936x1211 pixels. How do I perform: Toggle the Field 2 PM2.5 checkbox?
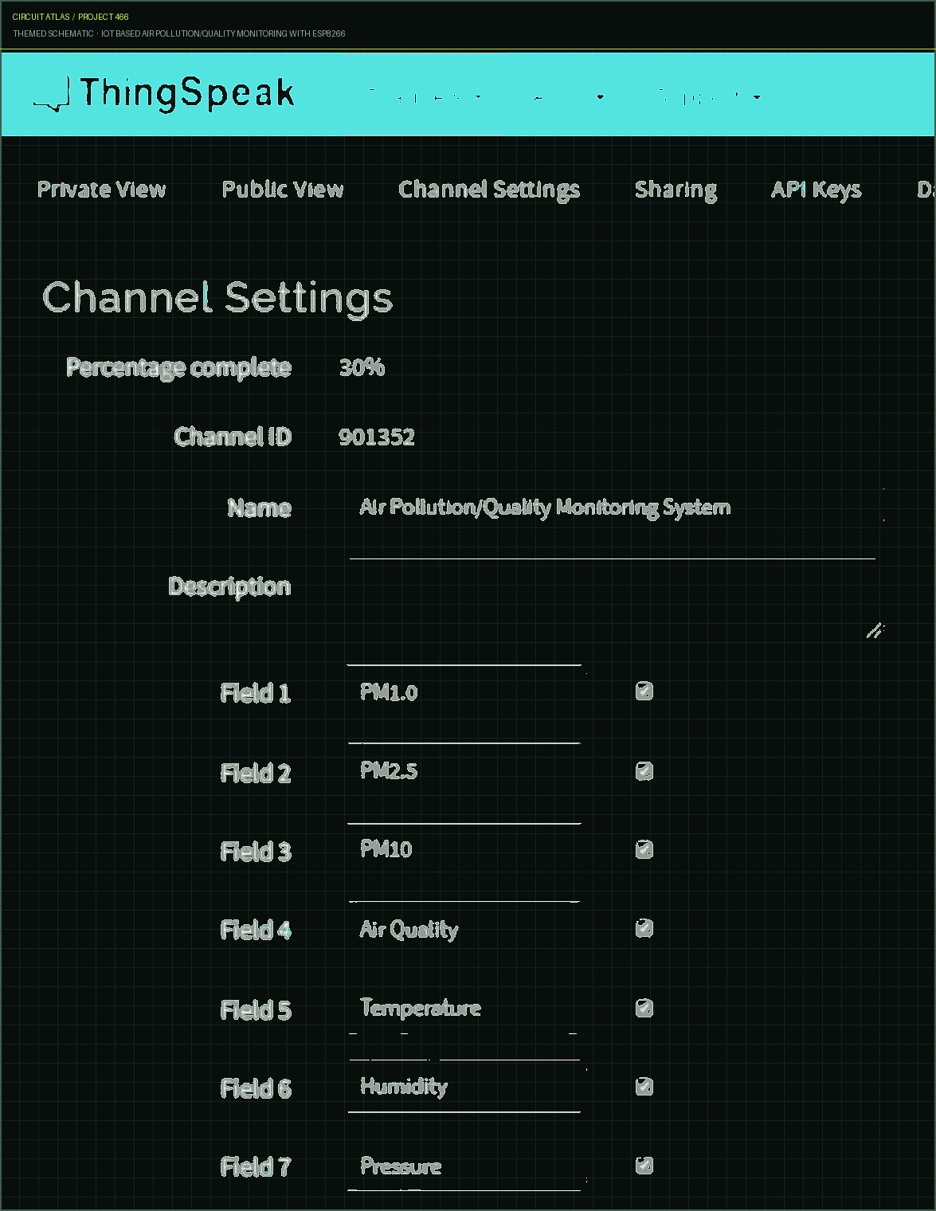[x=644, y=771]
